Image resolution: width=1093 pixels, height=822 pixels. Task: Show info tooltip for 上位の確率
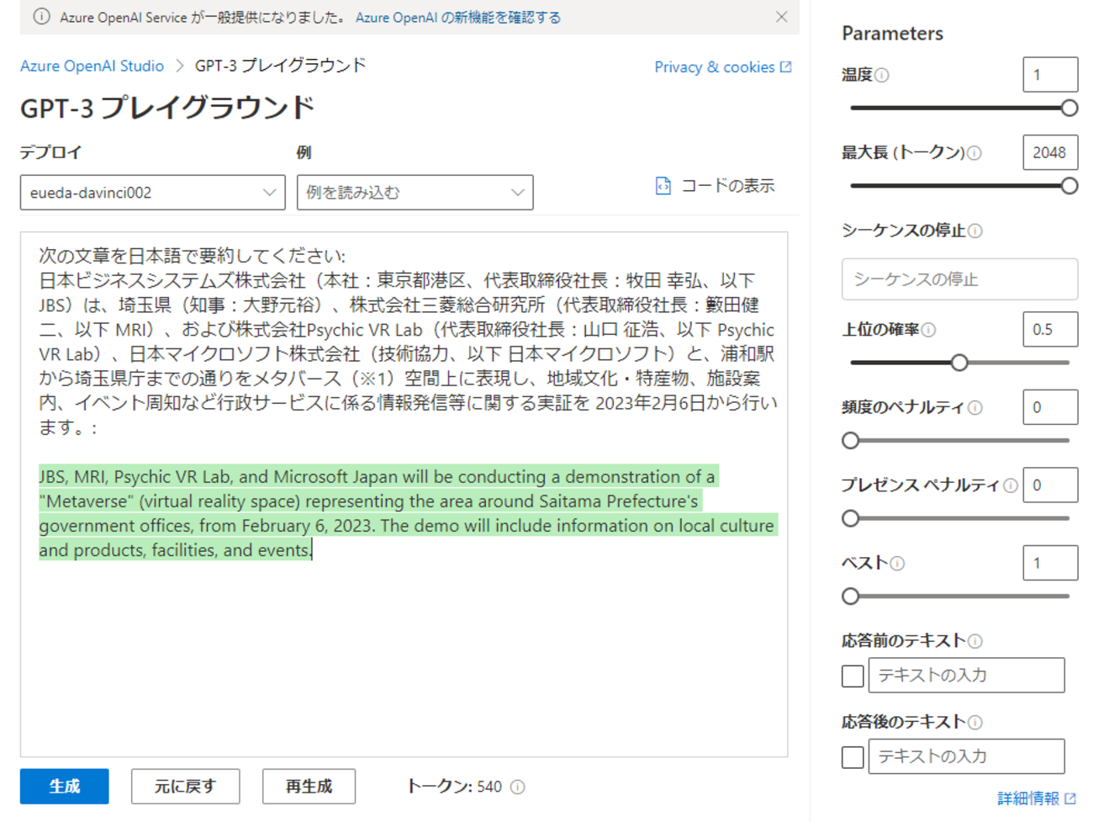(928, 330)
